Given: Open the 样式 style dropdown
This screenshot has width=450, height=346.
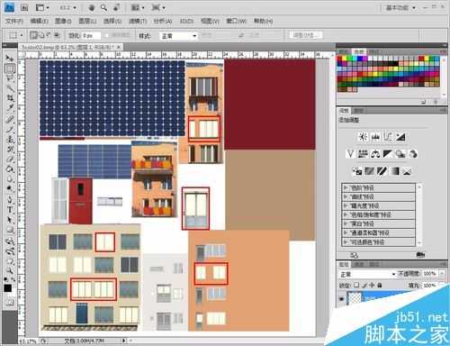Looking at the screenshot, I should point(178,36).
